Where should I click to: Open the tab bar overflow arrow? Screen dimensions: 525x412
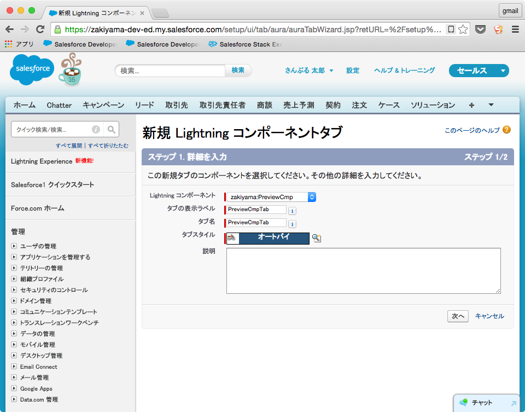click(491, 105)
